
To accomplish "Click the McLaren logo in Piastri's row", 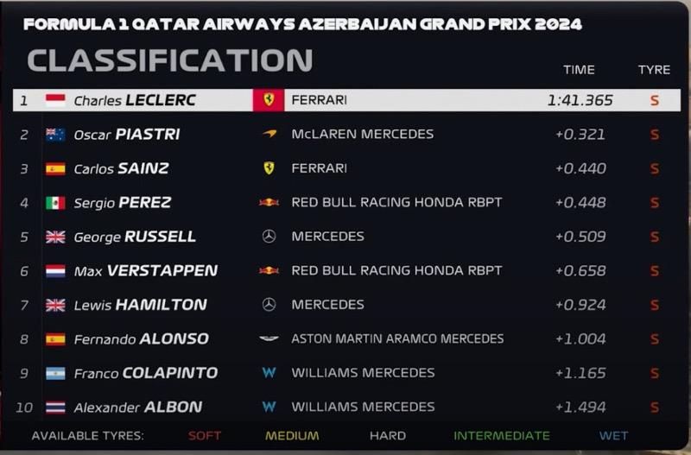I will click(x=269, y=134).
